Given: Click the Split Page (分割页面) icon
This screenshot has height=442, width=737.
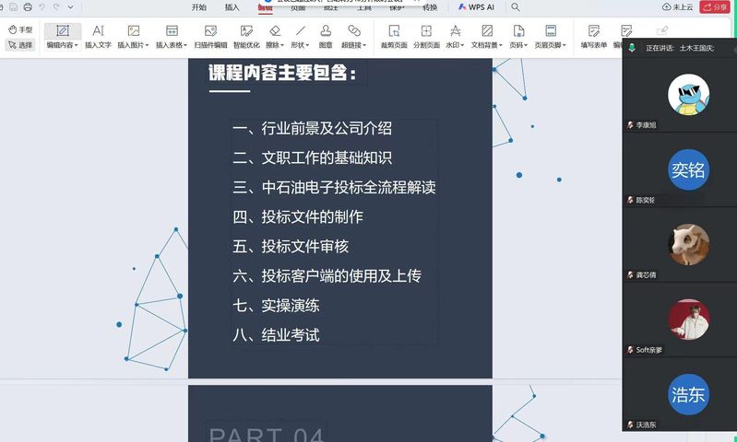Looking at the screenshot, I should click(426, 36).
